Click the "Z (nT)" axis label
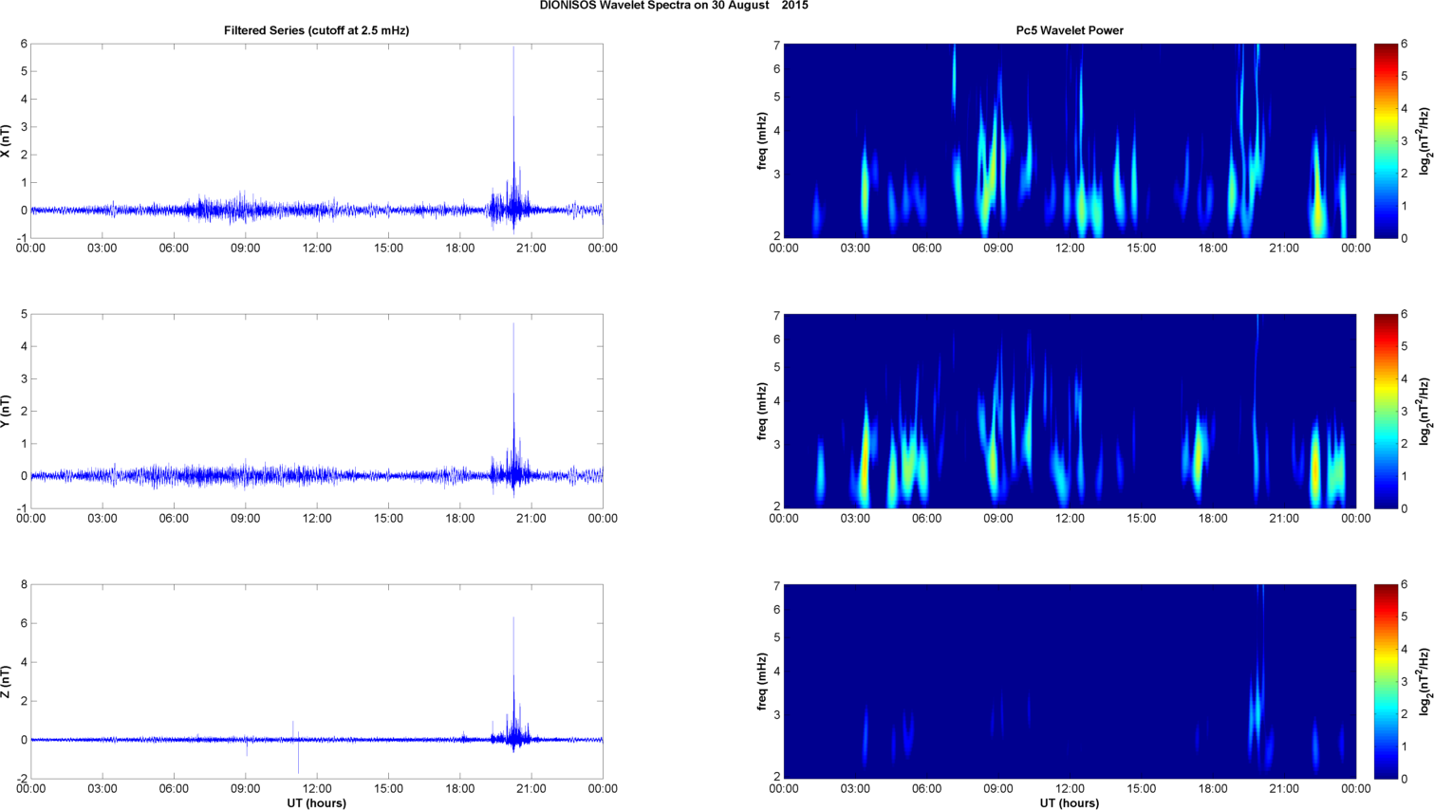Image resolution: width=1434 pixels, height=810 pixels. (6, 682)
